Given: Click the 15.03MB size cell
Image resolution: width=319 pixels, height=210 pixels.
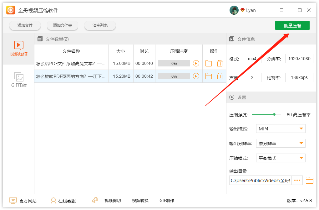Looking at the screenshot, I should pos(122,63).
